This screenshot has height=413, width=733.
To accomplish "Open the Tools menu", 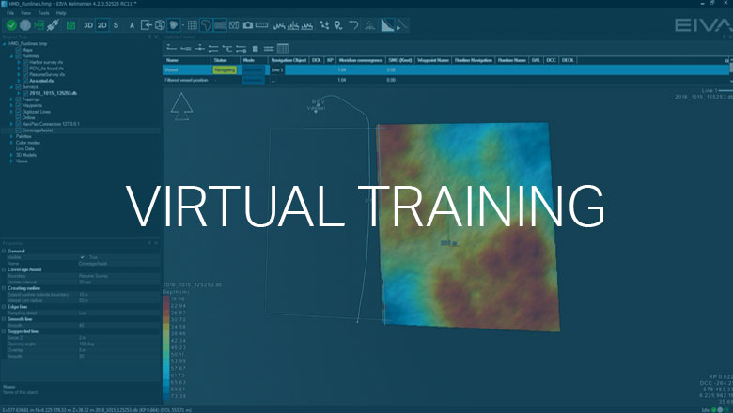I will click(x=43, y=13).
